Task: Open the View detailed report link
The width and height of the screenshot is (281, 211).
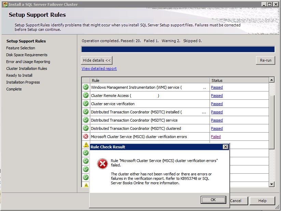Action: click(x=99, y=69)
